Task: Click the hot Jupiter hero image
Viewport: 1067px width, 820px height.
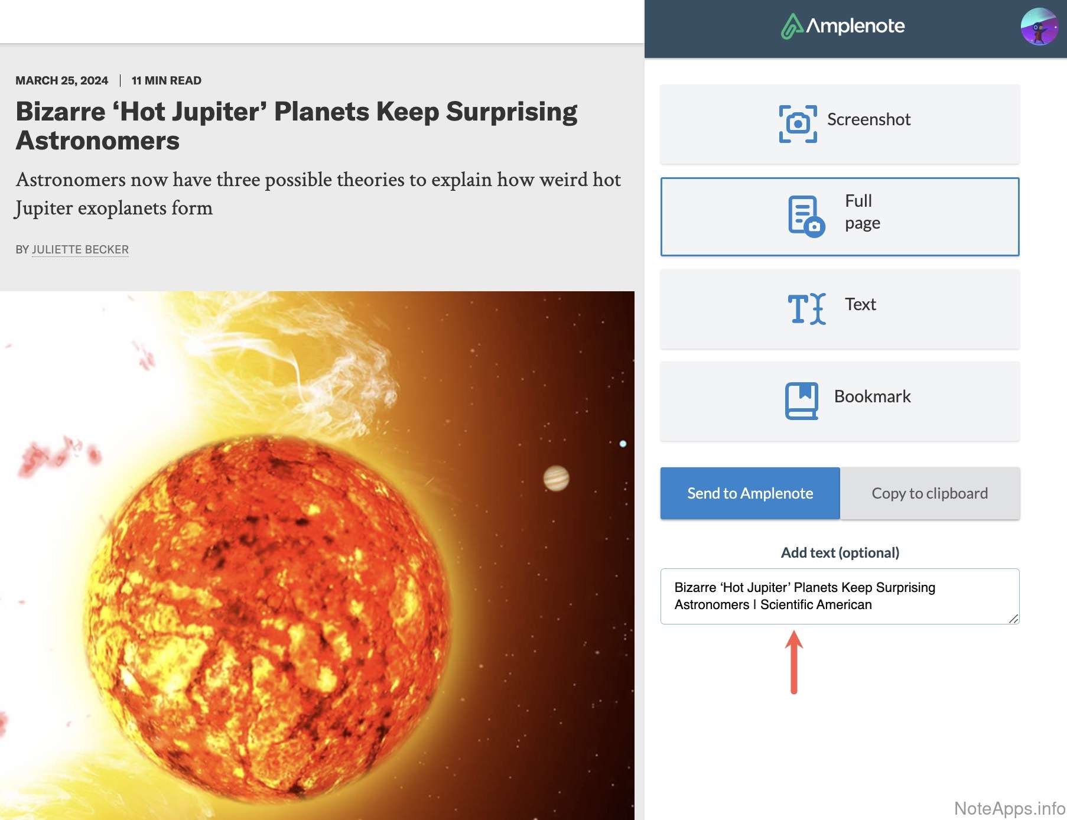Action: coord(317,555)
